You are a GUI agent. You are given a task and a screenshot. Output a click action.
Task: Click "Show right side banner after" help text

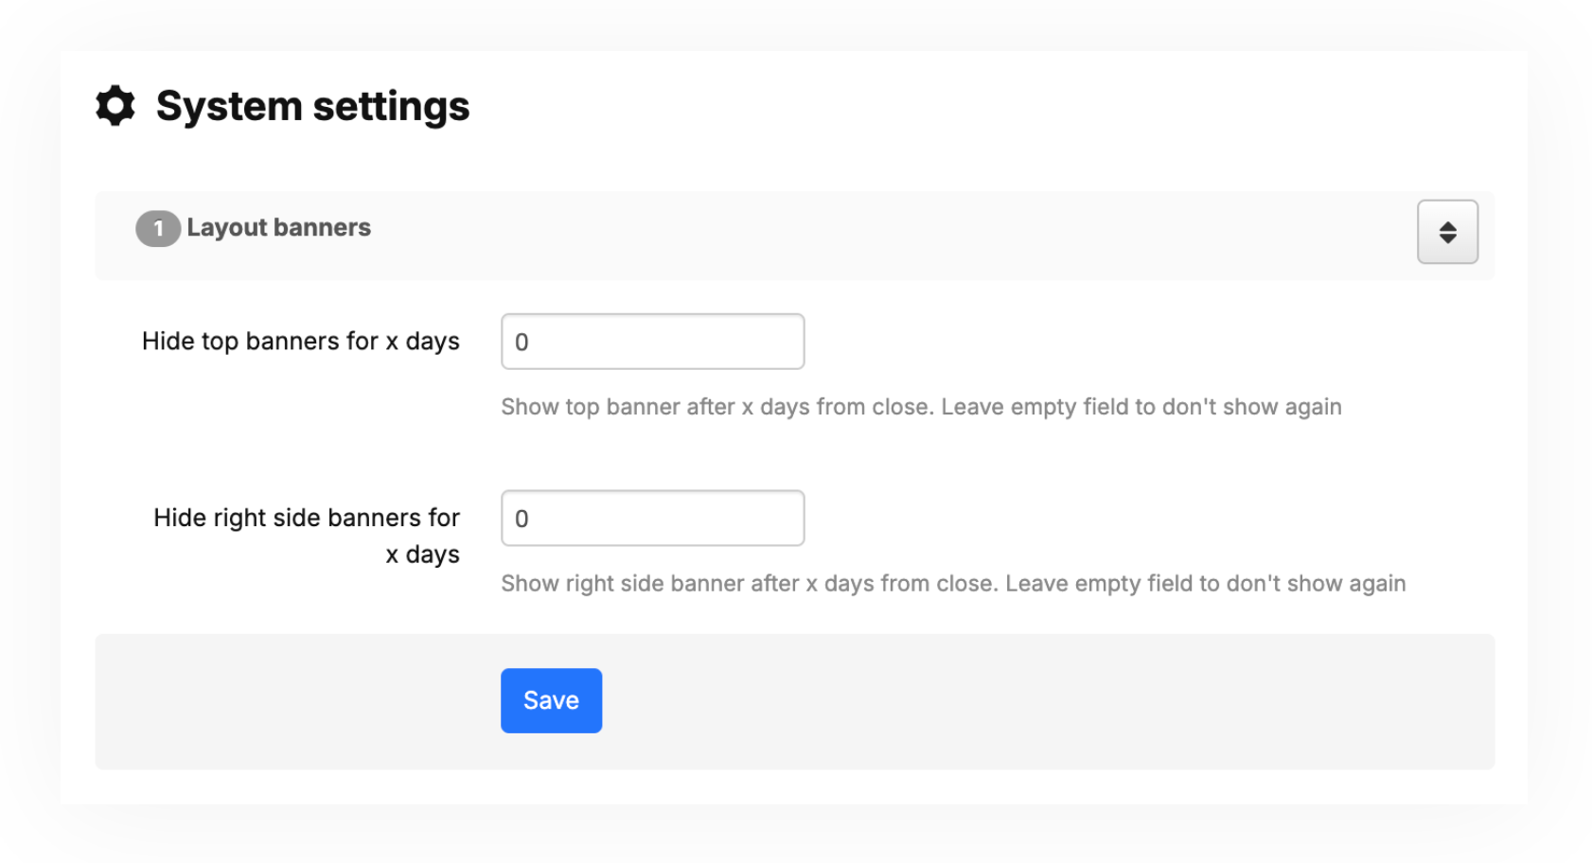tap(952, 584)
